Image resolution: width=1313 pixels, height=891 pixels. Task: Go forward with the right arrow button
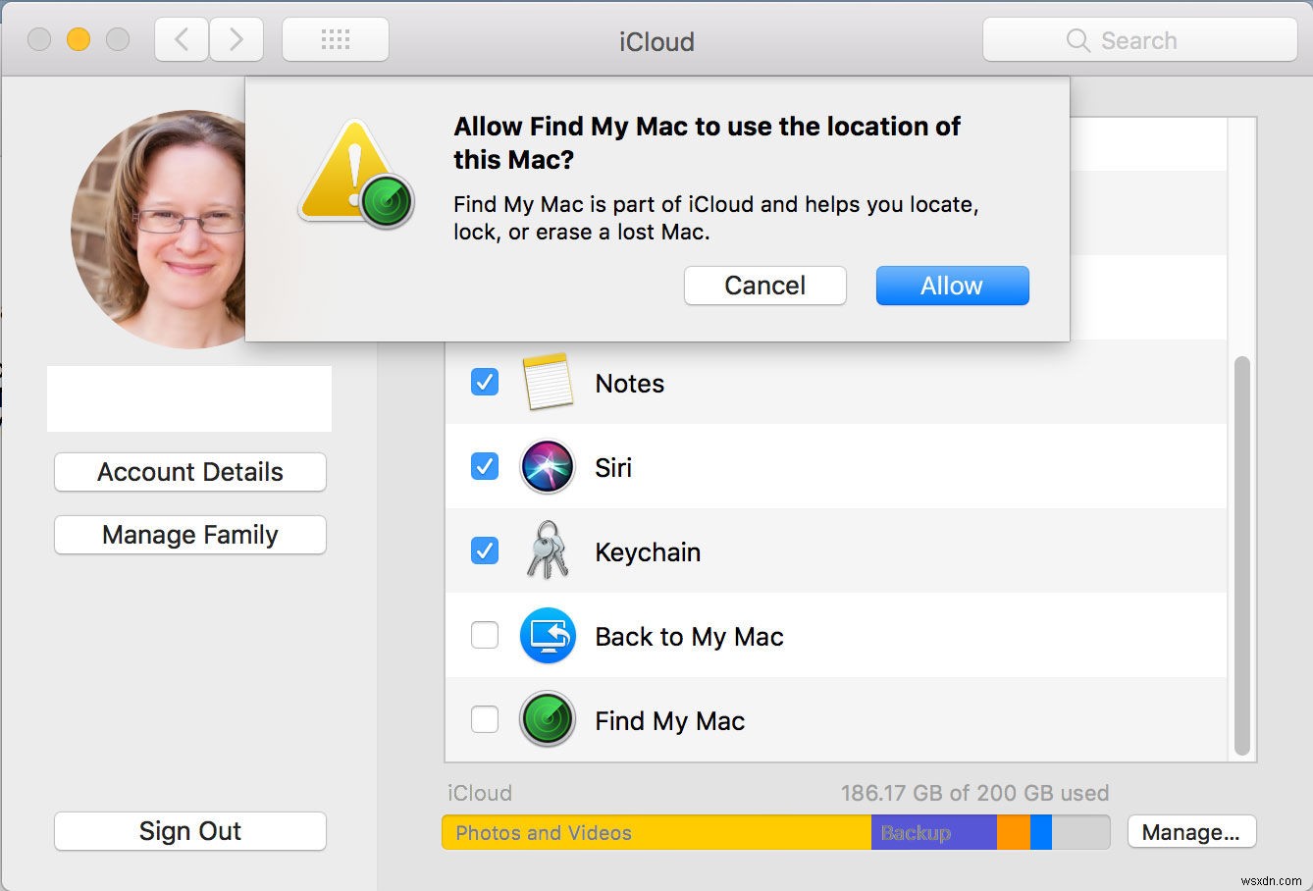(236, 40)
